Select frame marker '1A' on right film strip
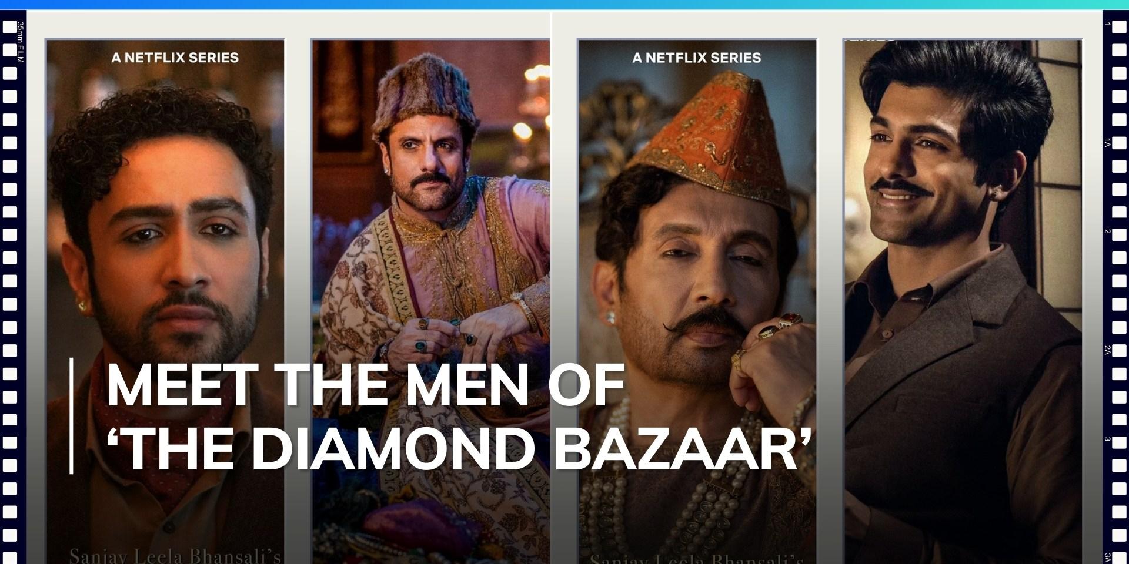This screenshot has width=1129, height=564. [1107, 143]
